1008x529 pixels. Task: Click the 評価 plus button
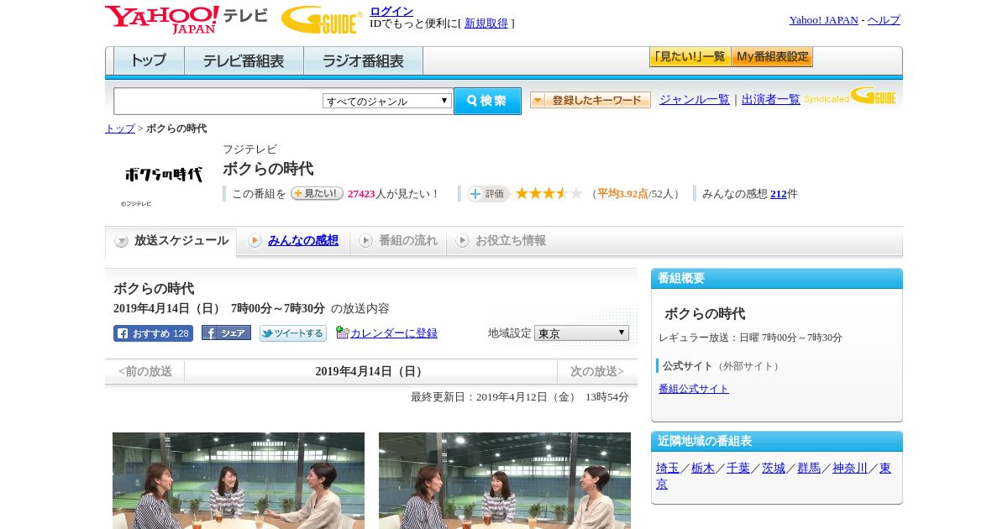[x=489, y=194]
